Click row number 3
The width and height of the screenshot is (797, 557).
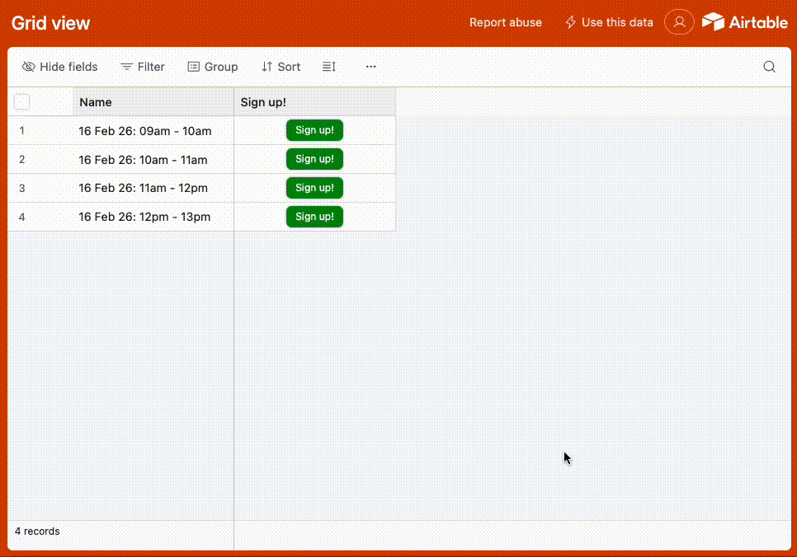21,189
